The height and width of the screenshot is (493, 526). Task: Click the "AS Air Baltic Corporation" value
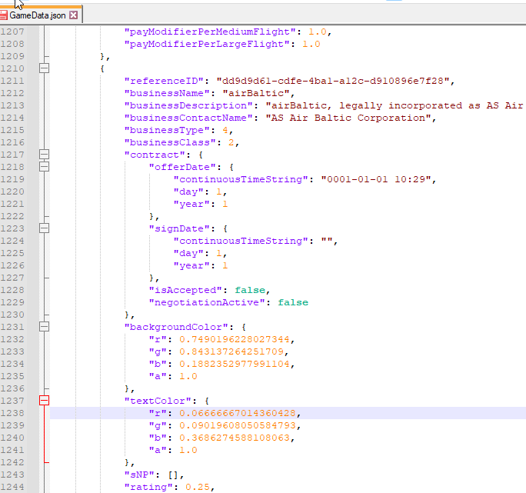pos(348,118)
